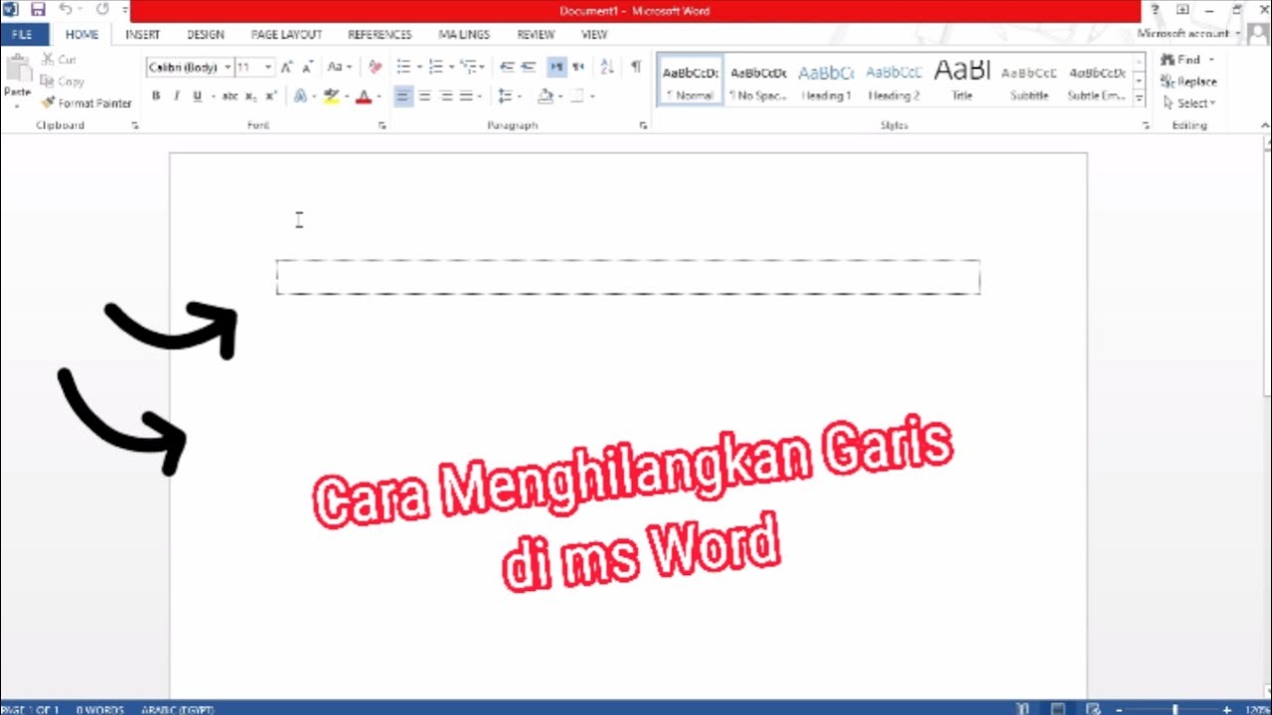Apply red font color
The width and height of the screenshot is (1272, 715).
point(364,96)
